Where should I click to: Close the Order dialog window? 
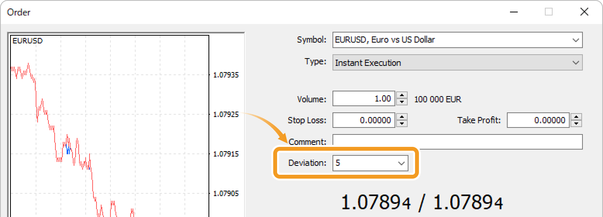click(584, 12)
